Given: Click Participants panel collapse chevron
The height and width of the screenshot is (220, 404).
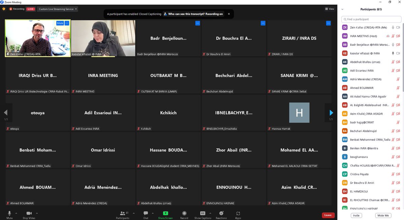Looking at the screenshot, I should [x=343, y=9].
